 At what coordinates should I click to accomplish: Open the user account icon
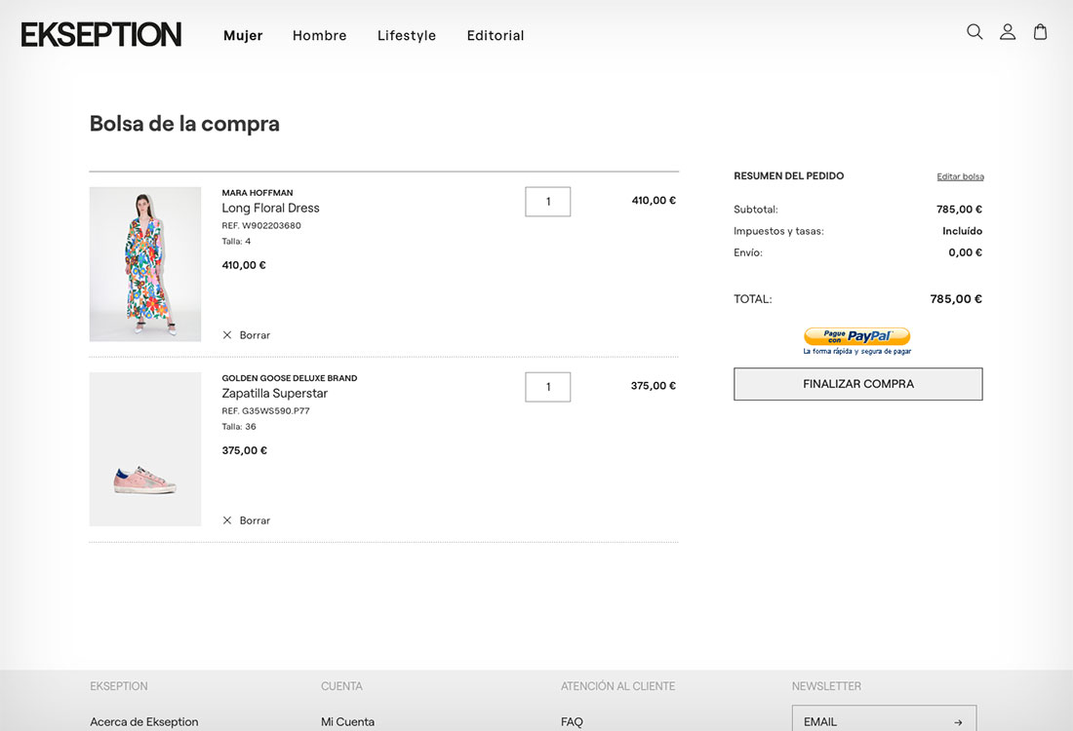pos(1008,32)
